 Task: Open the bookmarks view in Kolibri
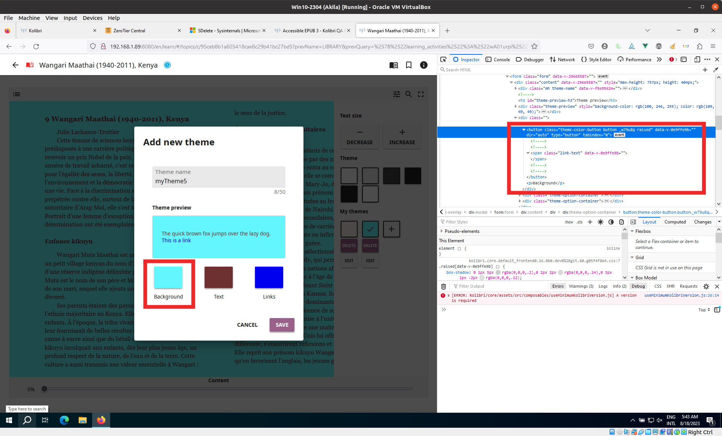tap(409, 65)
